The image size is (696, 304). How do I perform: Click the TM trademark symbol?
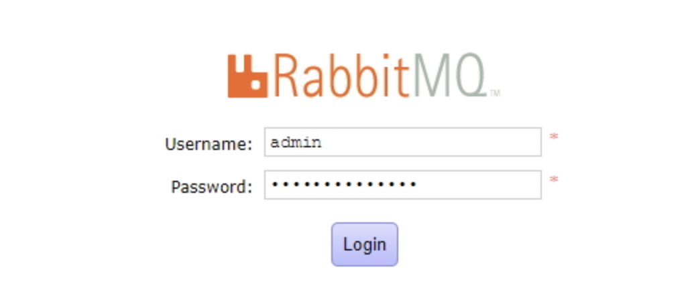click(494, 93)
